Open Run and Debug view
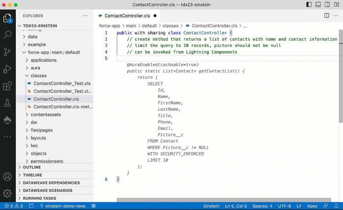 point(7,69)
